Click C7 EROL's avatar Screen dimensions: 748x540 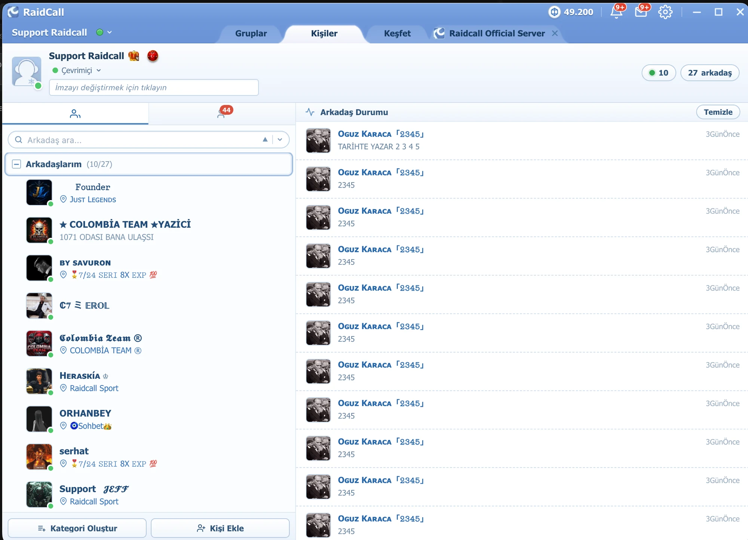pyautogui.click(x=39, y=306)
